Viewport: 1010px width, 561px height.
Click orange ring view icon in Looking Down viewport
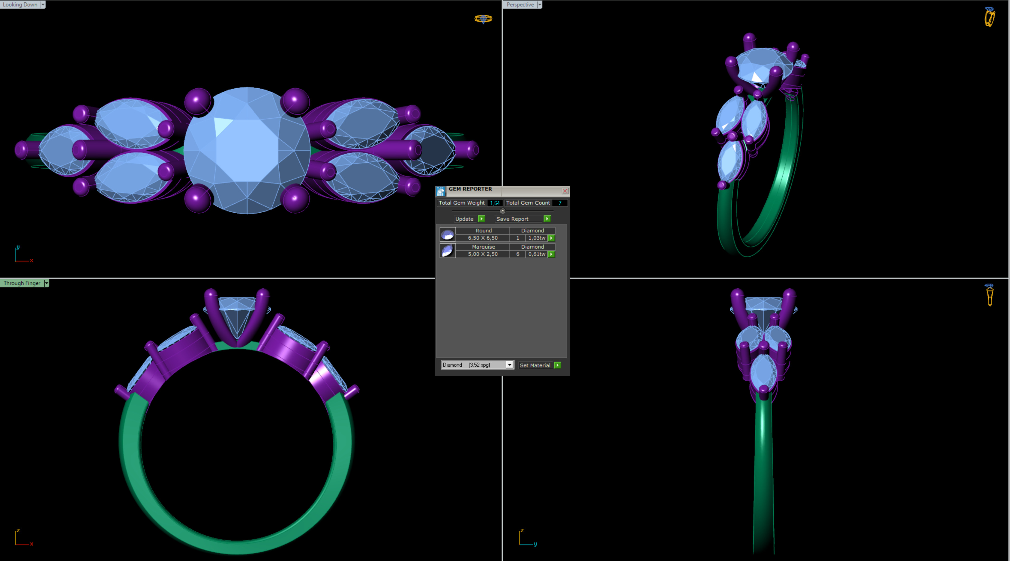(483, 18)
